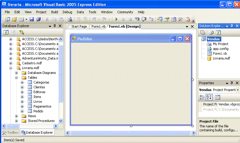The height and width of the screenshot is (143, 240).
Task: Switch Properties to Alphabetical view
Action: 209,97
